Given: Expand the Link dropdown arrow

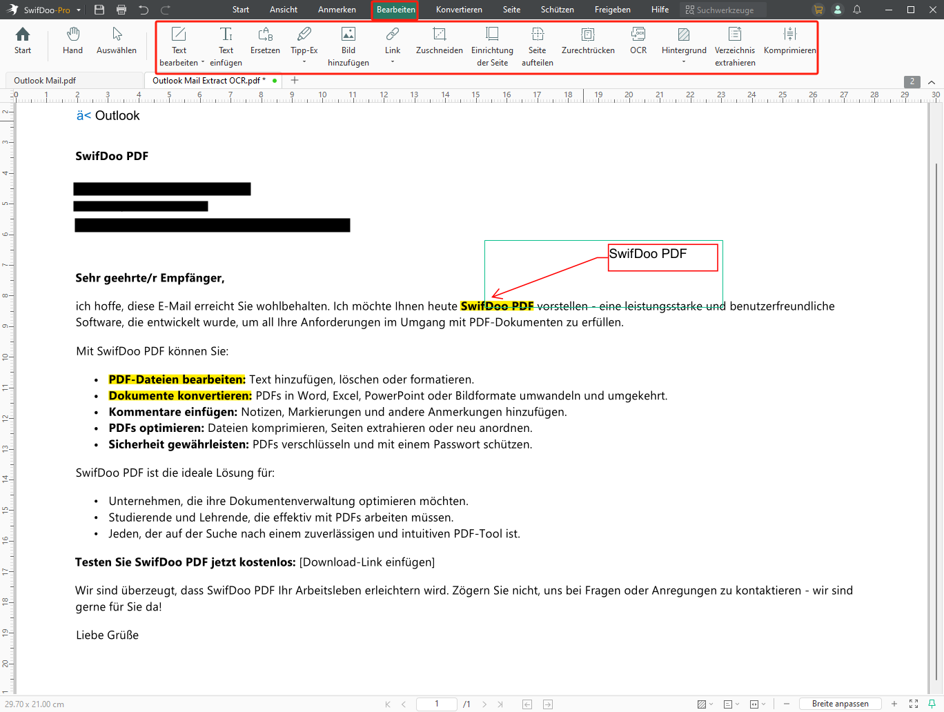Looking at the screenshot, I should pos(393,62).
